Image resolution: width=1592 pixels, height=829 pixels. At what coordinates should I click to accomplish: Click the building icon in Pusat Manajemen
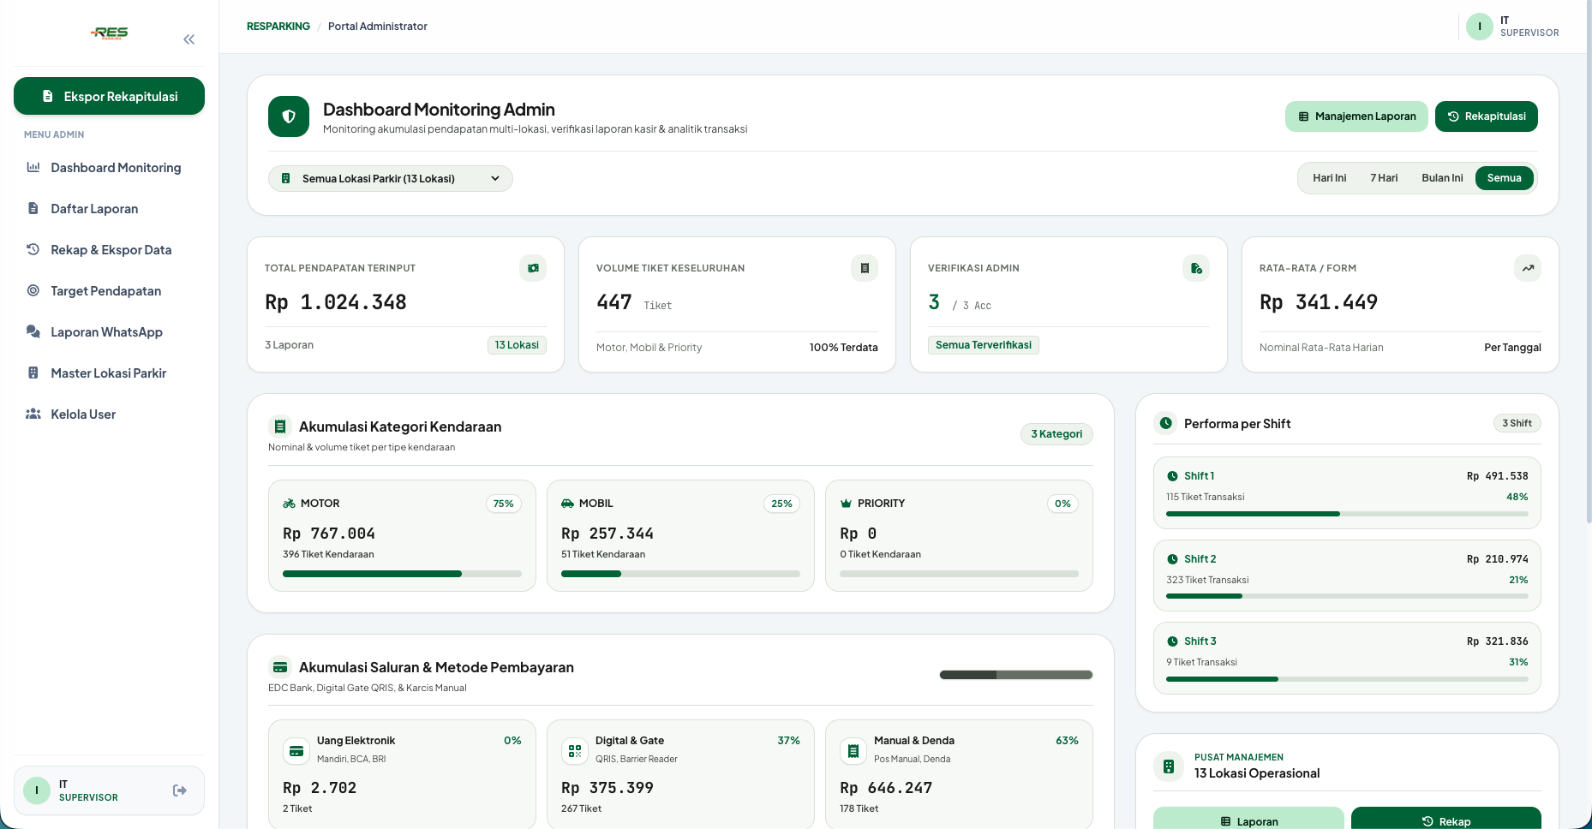pyautogui.click(x=1169, y=766)
